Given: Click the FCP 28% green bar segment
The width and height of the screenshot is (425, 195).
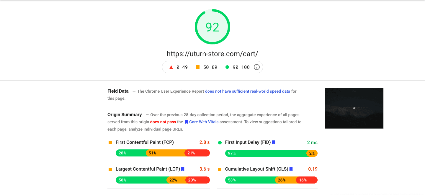Looking at the screenshot, I should click(131, 153).
